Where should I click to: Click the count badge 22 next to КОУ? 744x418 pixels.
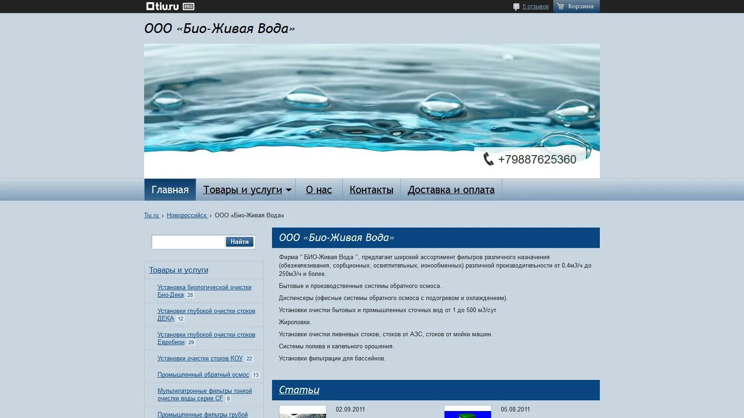point(249,359)
